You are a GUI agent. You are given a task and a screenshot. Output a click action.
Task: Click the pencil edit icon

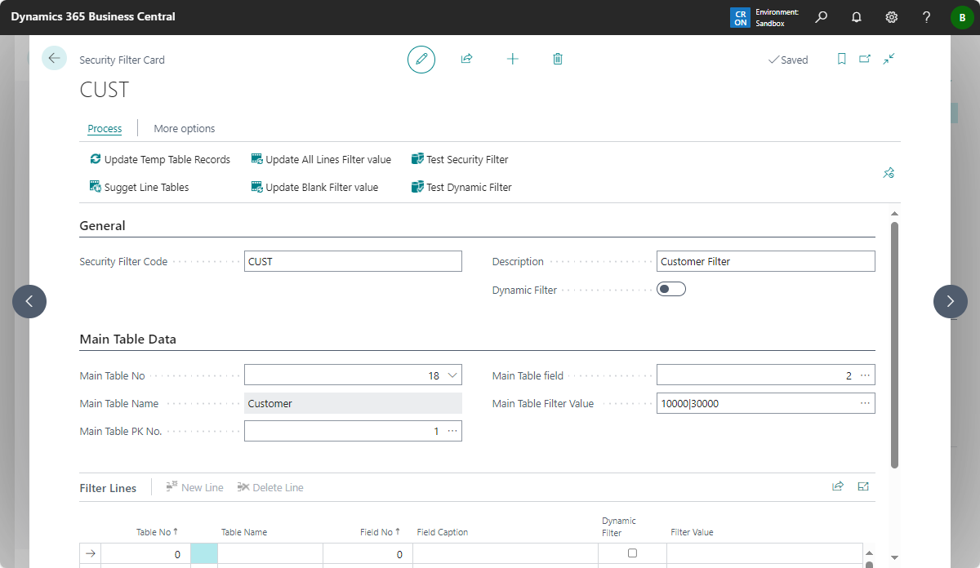click(421, 59)
